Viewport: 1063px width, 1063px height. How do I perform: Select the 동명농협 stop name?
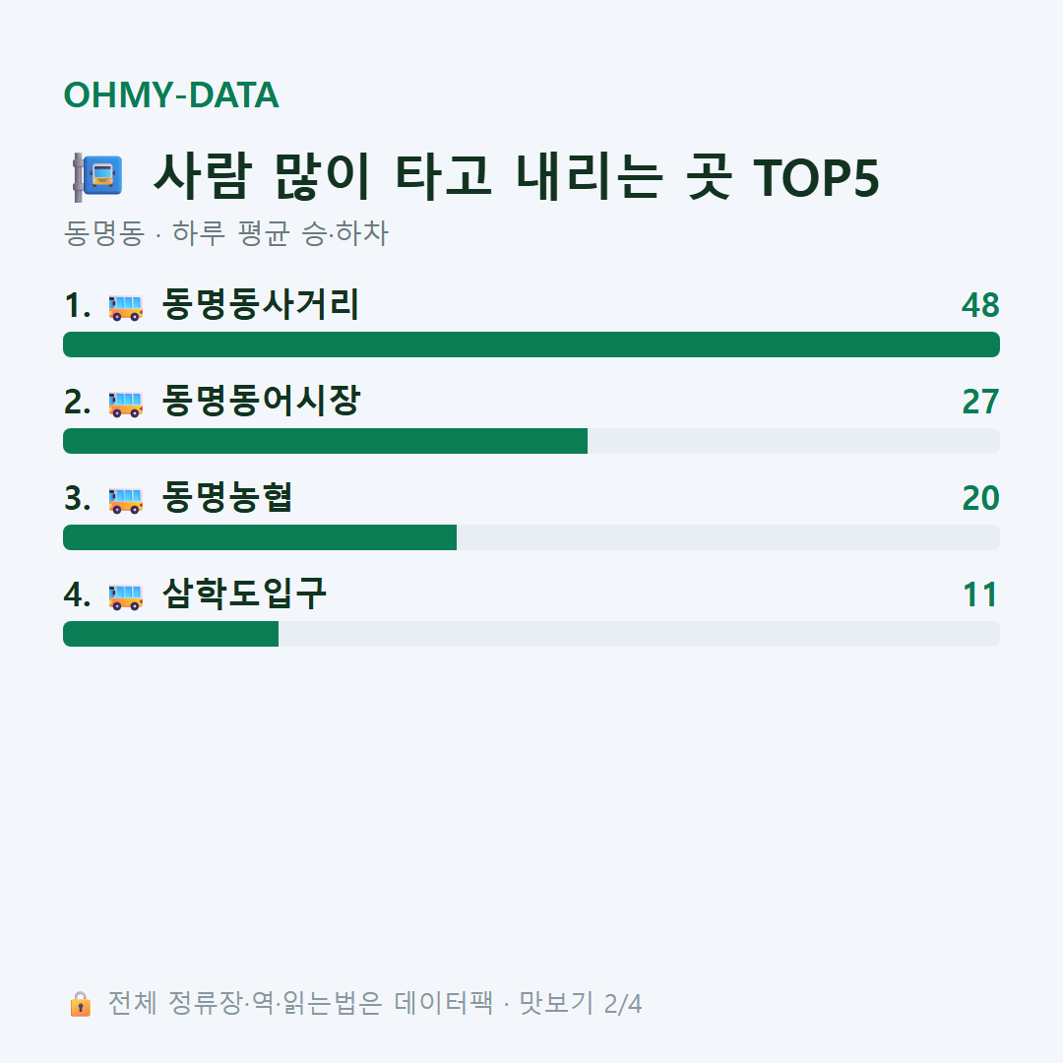(x=227, y=497)
